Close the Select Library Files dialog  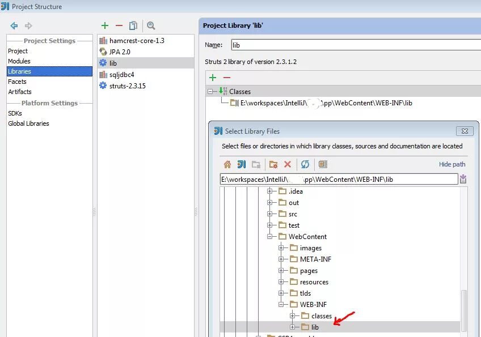click(x=465, y=131)
